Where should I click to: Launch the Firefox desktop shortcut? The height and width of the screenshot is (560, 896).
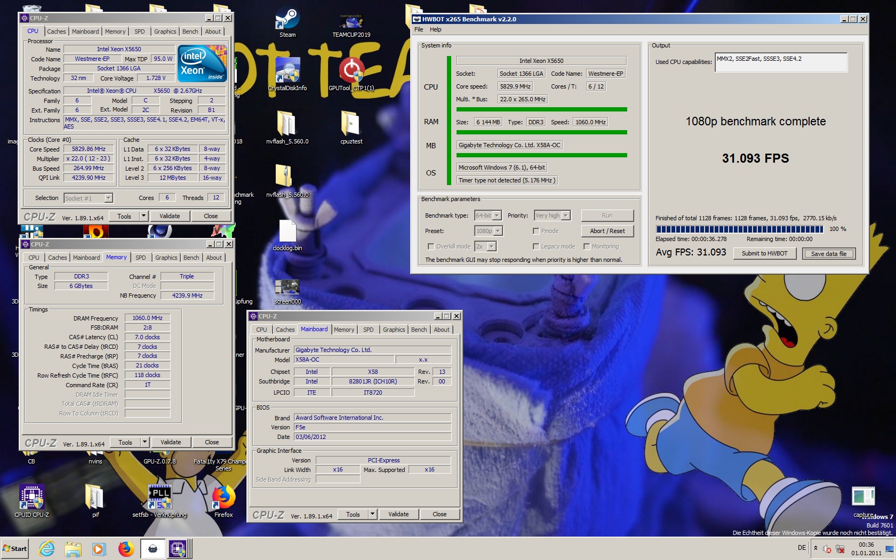tap(223, 501)
